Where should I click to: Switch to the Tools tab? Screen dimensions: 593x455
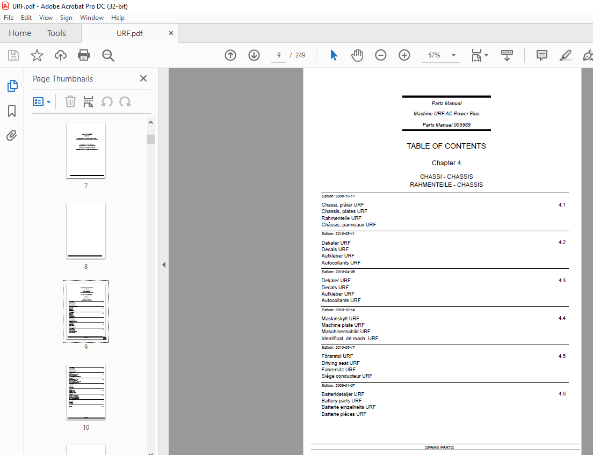click(56, 33)
